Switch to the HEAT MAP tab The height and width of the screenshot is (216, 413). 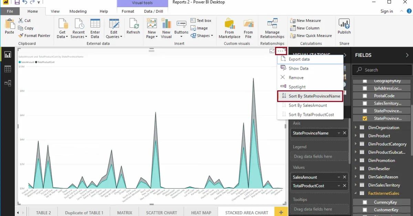coord(201,213)
